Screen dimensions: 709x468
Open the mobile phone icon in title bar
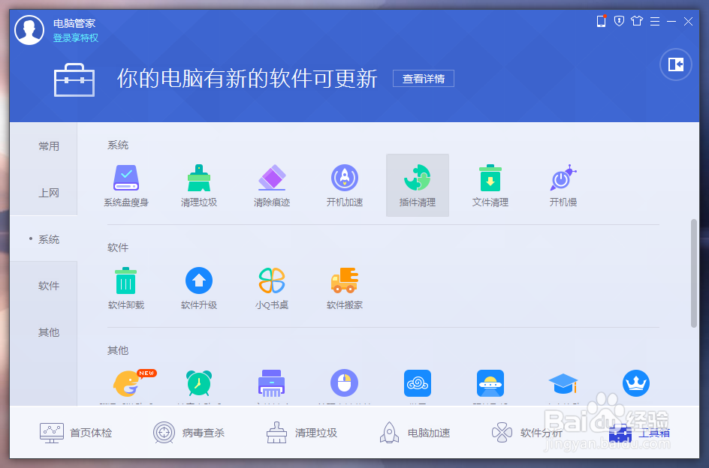coord(602,21)
